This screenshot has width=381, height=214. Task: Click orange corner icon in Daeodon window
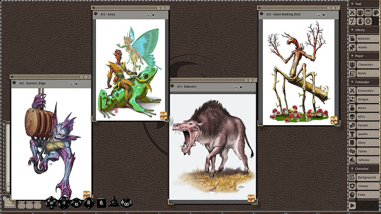tap(251, 198)
